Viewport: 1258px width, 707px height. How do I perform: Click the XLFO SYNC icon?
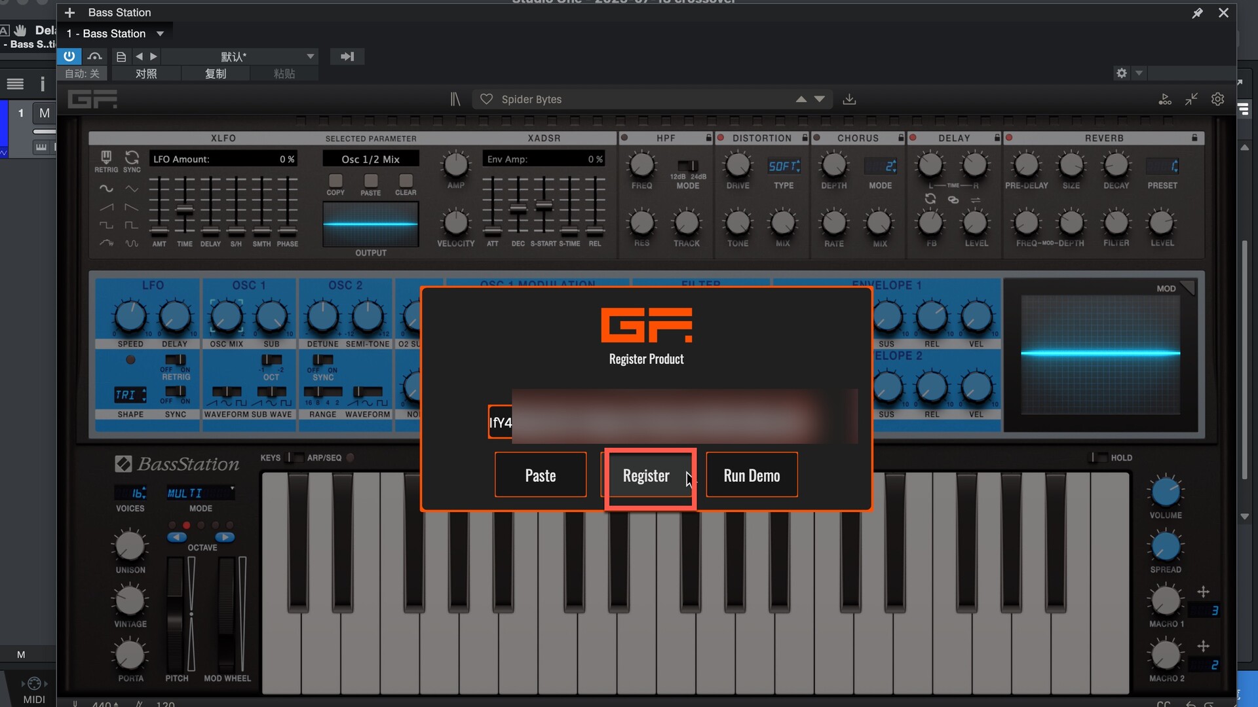pos(132,157)
